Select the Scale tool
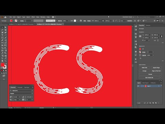This screenshot has height=124, width=165. pos(5,43)
